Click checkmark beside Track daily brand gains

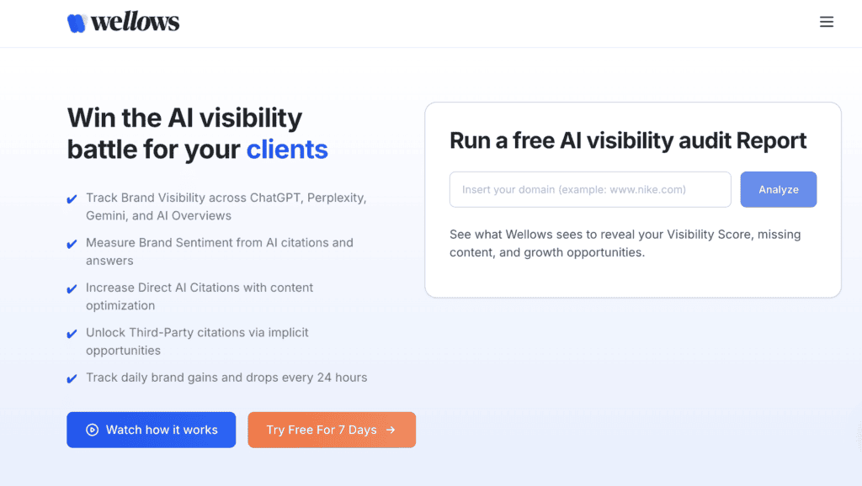click(x=72, y=378)
